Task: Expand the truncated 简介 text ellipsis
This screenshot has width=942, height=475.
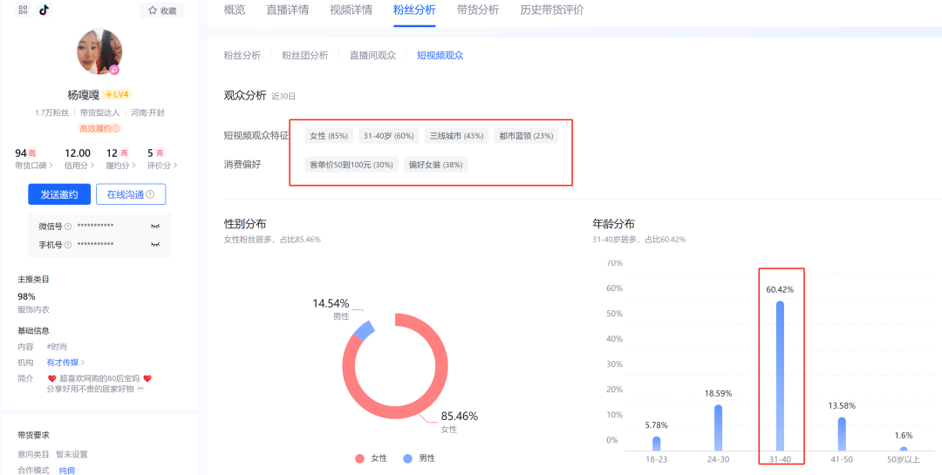Action: pyautogui.click(x=140, y=389)
